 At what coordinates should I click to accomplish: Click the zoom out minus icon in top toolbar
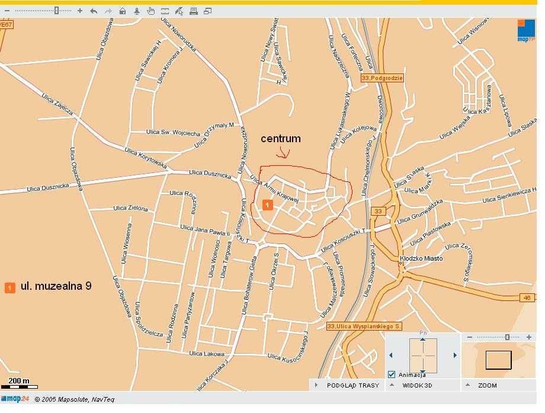tap(7, 11)
